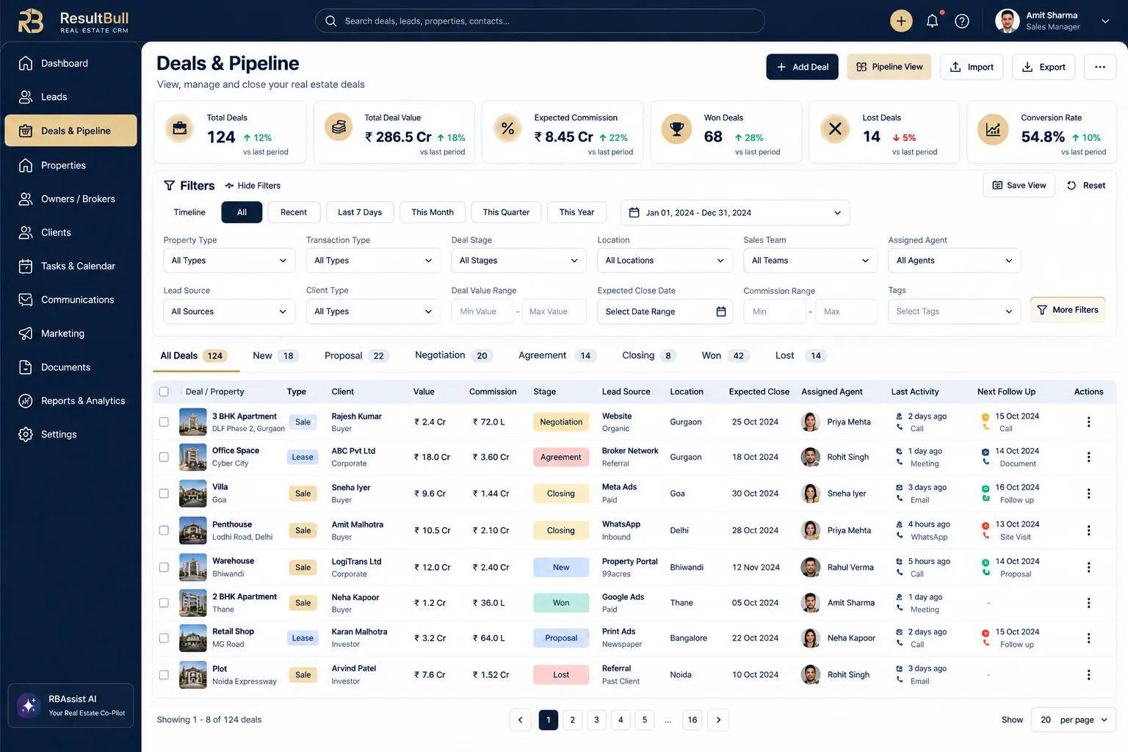
Task: Open the Property Type dropdown
Action: point(229,261)
